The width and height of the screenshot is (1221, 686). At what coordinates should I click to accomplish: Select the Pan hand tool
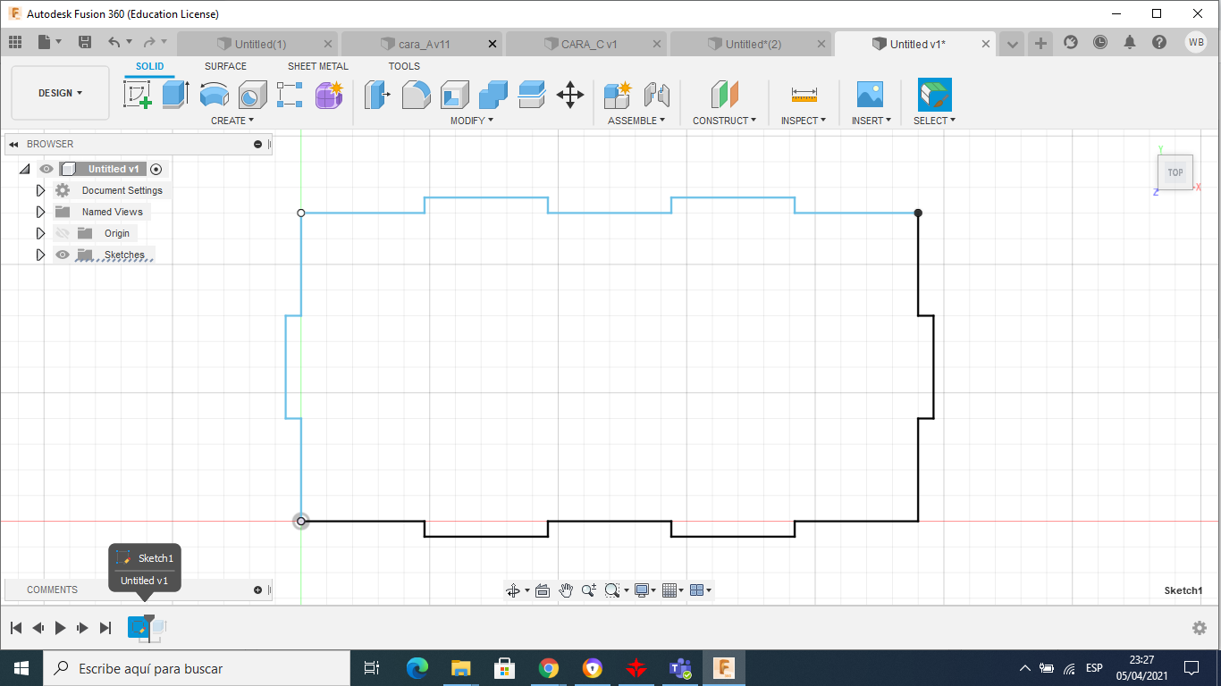click(566, 590)
